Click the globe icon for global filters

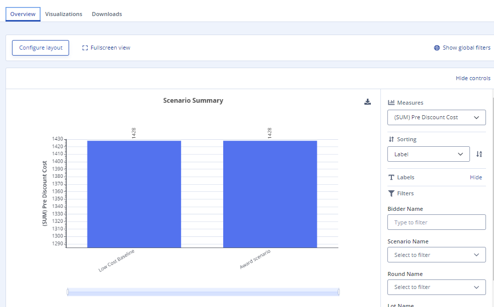pyautogui.click(x=437, y=48)
